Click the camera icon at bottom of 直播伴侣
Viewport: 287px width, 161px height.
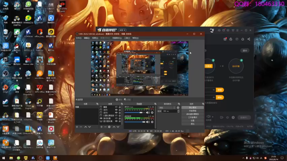(221, 117)
